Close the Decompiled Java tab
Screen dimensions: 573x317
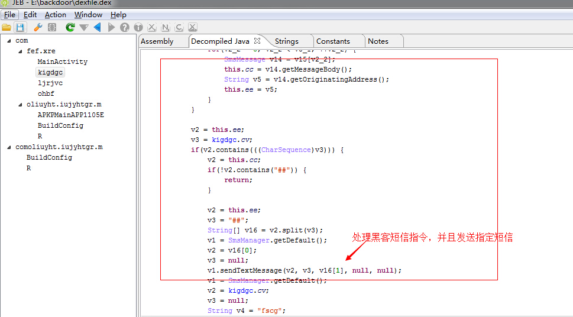tap(257, 41)
